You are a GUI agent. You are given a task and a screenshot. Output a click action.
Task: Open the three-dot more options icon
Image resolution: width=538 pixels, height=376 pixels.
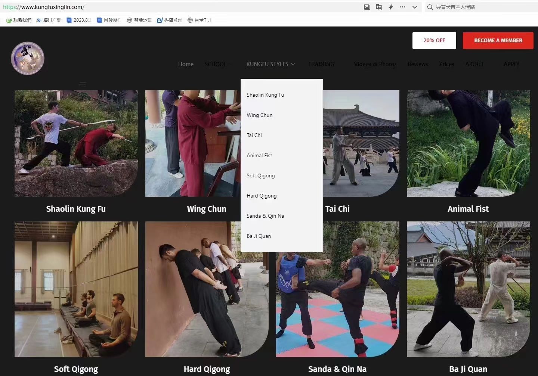click(x=402, y=7)
